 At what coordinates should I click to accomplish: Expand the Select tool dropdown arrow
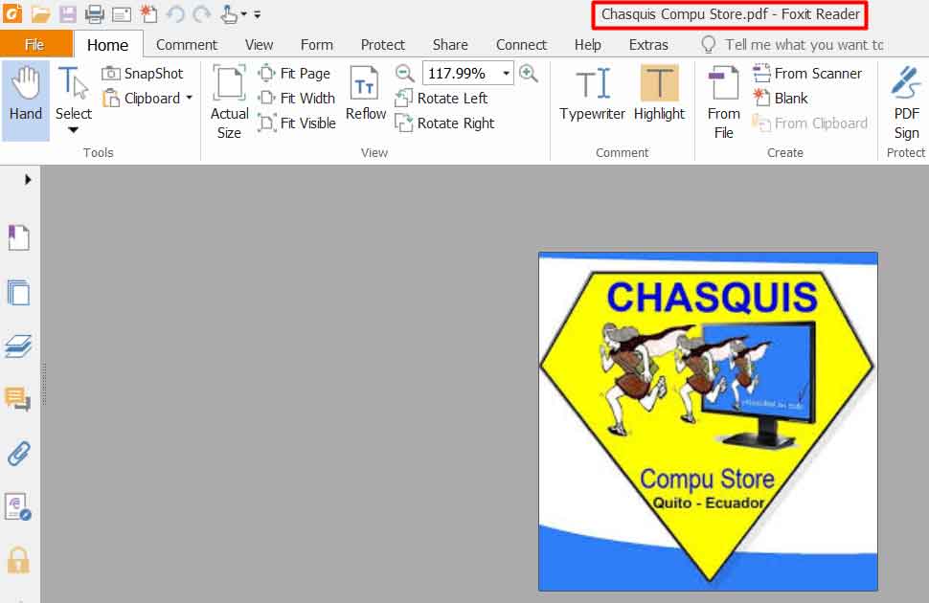[74, 130]
